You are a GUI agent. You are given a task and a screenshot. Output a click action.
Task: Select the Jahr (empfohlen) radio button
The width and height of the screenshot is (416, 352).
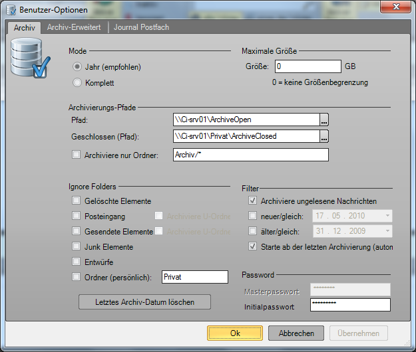[x=78, y=67]
